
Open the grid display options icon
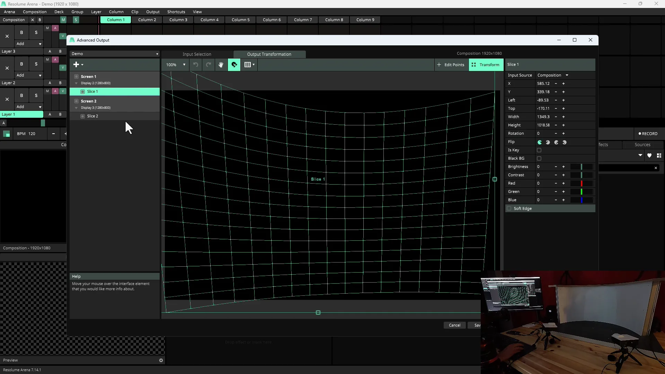249,65
